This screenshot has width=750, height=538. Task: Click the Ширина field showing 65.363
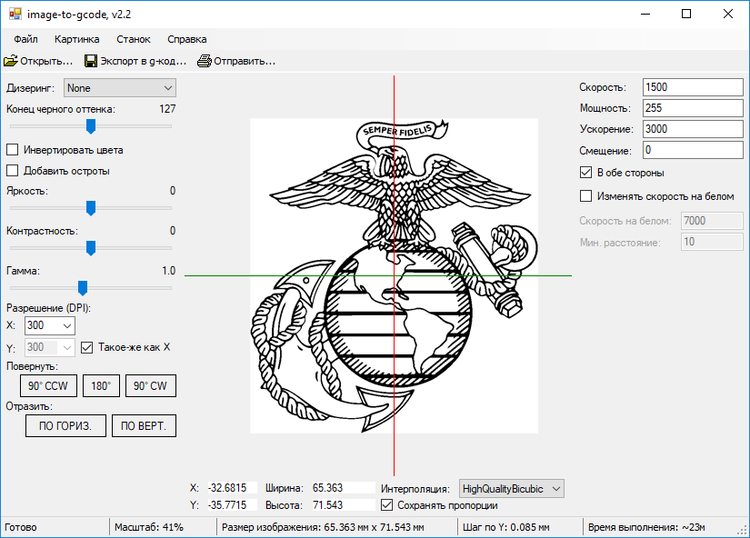click(344, 488)
